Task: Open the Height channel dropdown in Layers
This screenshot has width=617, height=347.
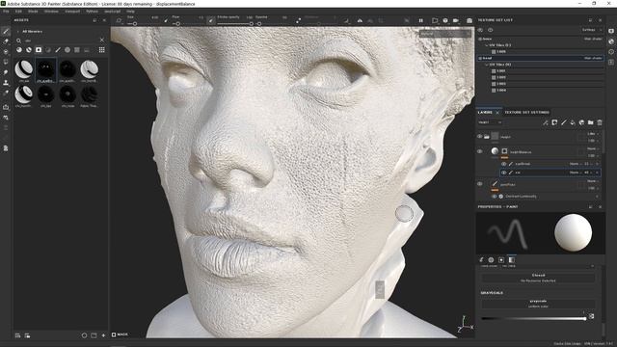Action: pos(490,122)
